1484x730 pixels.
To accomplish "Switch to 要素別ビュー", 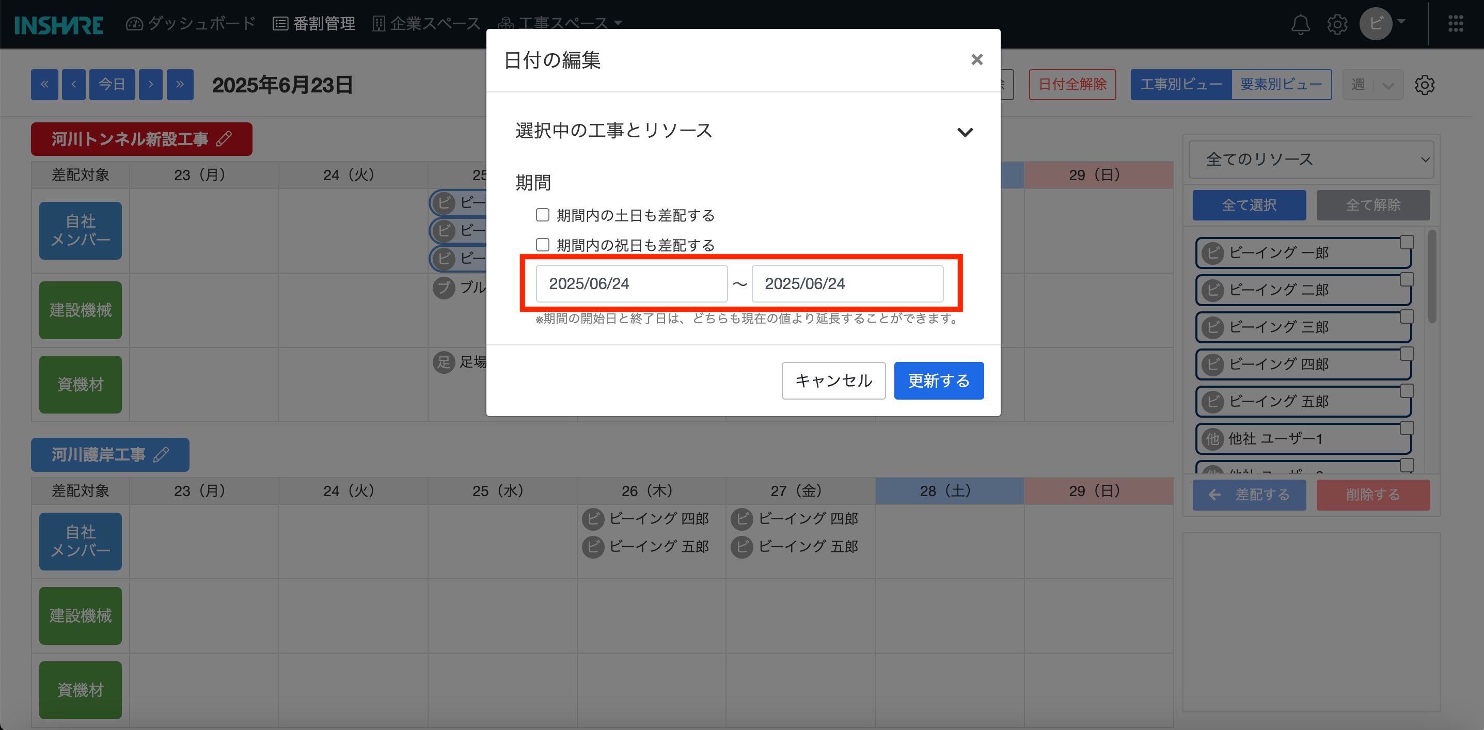I will [x=1281, y=85].
